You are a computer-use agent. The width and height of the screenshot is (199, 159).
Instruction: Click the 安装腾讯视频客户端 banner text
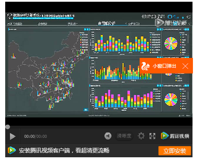pos(64,150)
